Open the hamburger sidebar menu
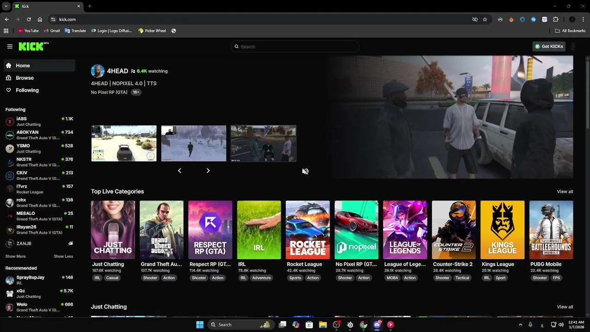 pos(10,47)
